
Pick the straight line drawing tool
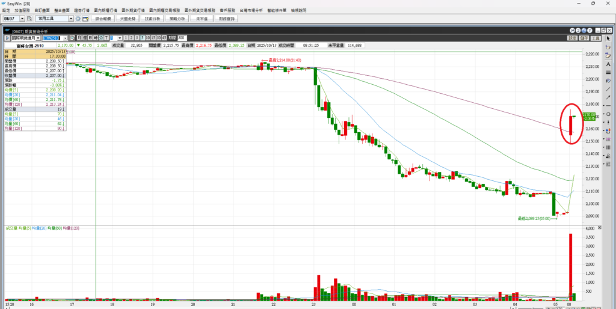(x=609, y=89)
